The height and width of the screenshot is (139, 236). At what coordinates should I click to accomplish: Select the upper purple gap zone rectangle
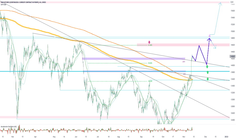133,59
